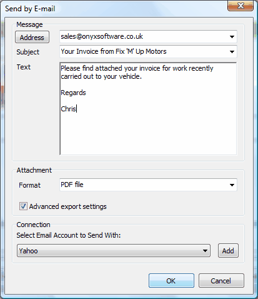Click in the email address field
The width and height of the screenshot is (258, 299).
144,37
